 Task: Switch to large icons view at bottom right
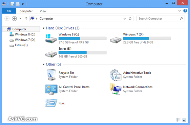184,120
